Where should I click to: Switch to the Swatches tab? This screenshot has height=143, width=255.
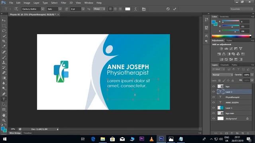[224, 17]
